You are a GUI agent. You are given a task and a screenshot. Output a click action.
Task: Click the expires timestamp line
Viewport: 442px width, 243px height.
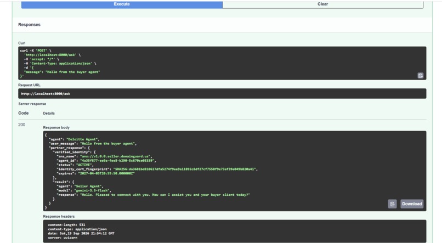tap(95, 173)
